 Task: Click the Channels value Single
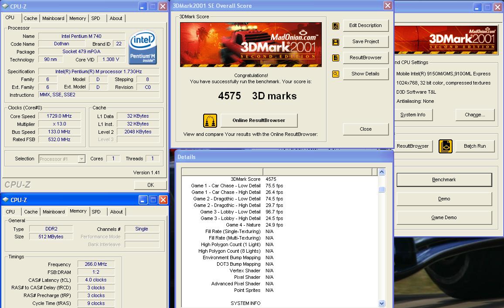click(x=142, y=229)
